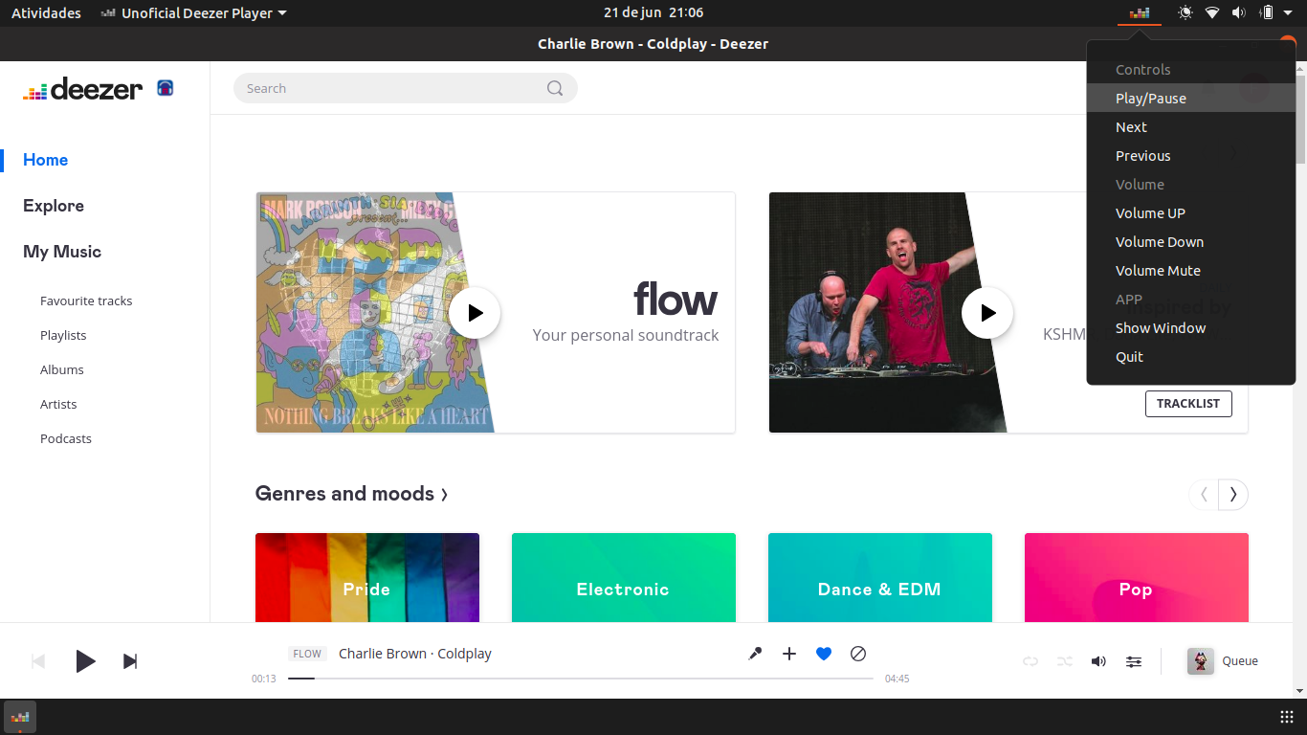This screenshot has width=1307, height=735.
Task: Open audio settings equalizer icon
Action: pyautogui.click(x=1134, y=661)
